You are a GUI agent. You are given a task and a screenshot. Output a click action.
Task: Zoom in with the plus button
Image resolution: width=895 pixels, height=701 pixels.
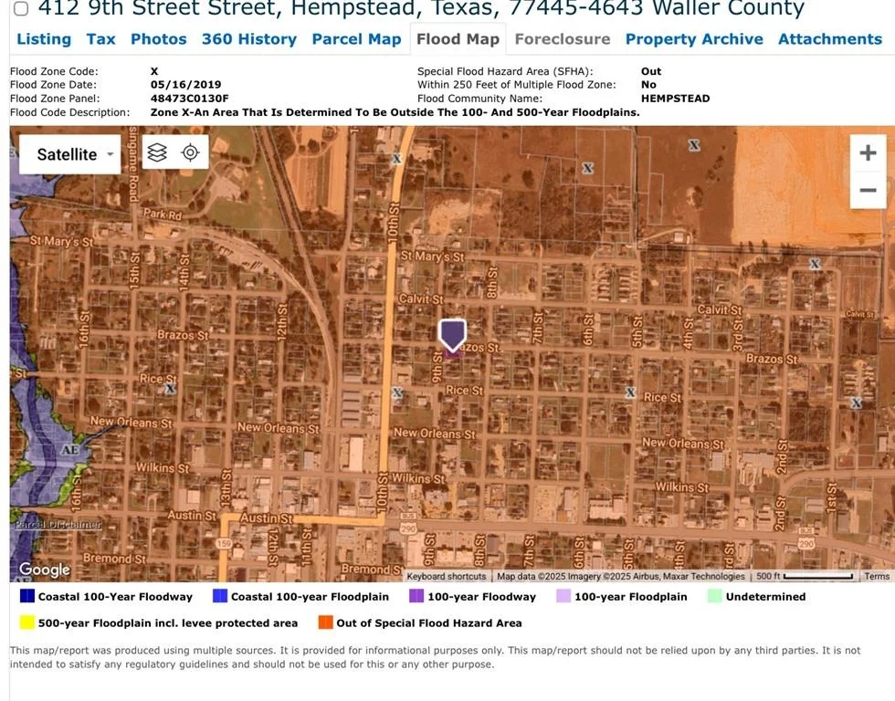(x=868, y=152)
